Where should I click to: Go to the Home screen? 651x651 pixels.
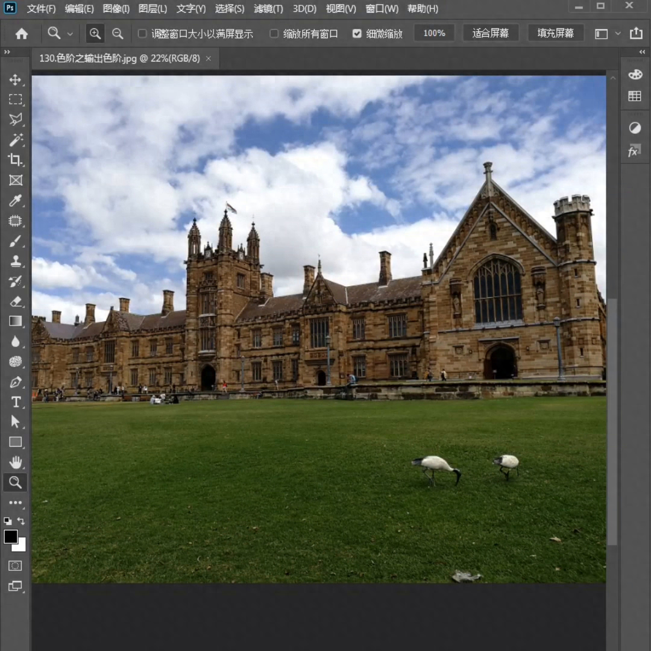22,34
